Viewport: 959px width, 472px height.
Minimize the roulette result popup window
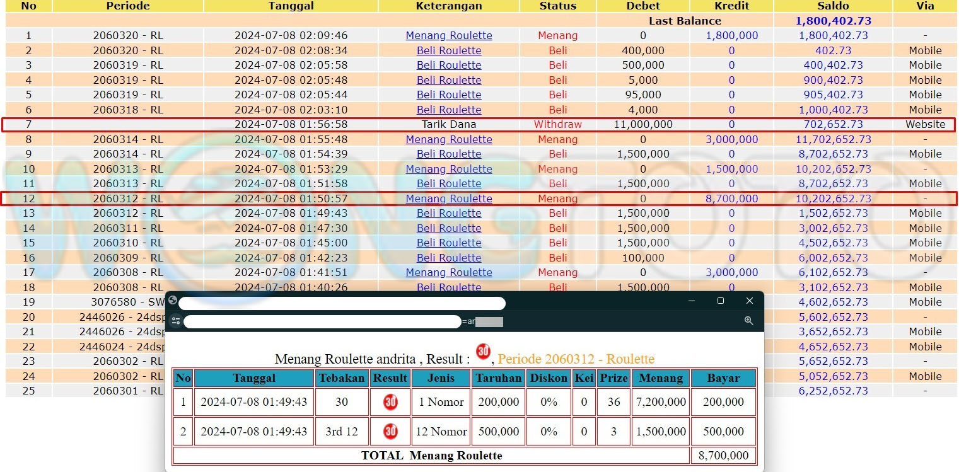[x=692, y=301]
